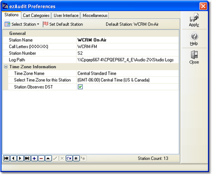The height and width of the screenshot is (175, 212).
Task: Open Help with question mark icon
Action: pyautogui.click(x=194, y=36)
